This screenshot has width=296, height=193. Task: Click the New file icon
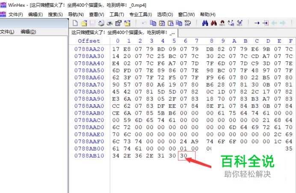click(x=75, y=23)
